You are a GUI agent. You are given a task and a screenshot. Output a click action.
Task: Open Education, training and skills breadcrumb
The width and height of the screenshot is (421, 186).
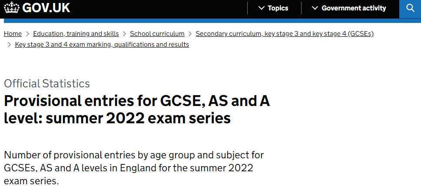76,34
